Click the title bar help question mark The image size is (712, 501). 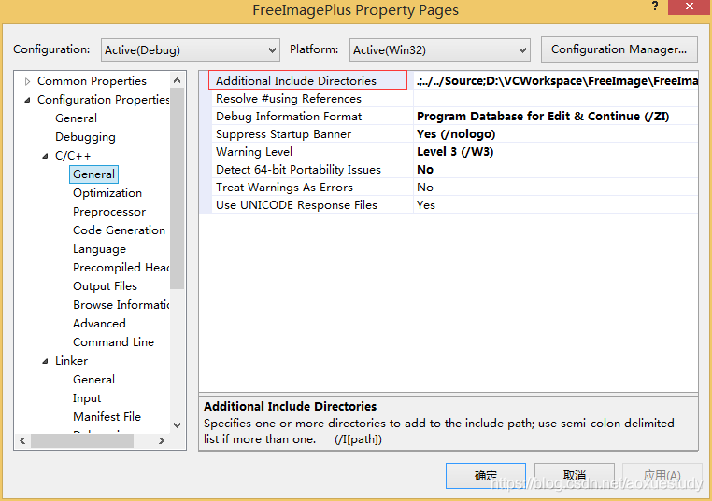654,7
